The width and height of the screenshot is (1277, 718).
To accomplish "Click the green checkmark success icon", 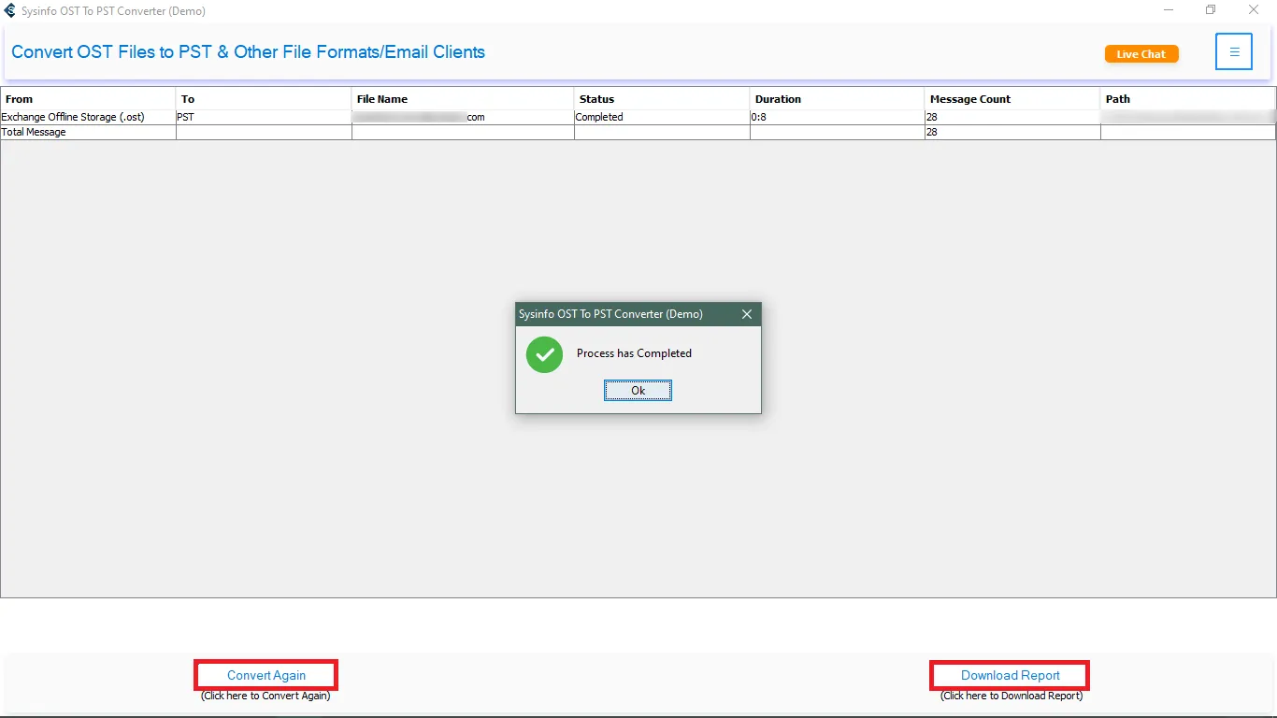I will pos(544,355).
